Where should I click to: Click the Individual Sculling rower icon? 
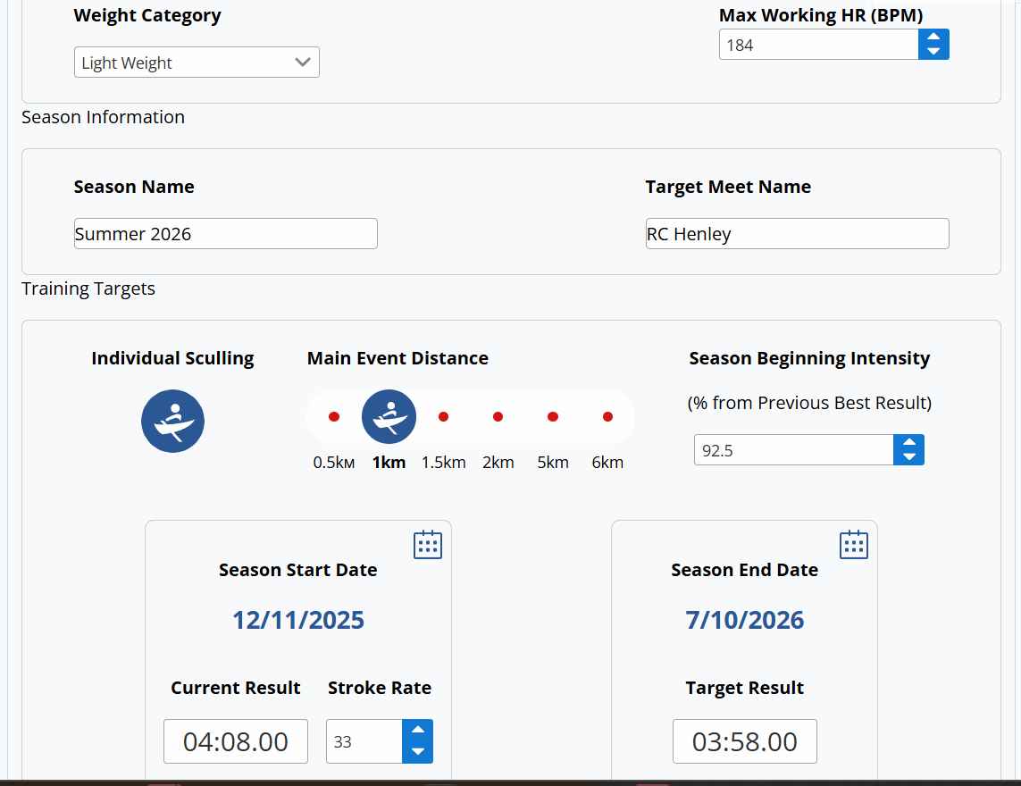pos(172,421)
